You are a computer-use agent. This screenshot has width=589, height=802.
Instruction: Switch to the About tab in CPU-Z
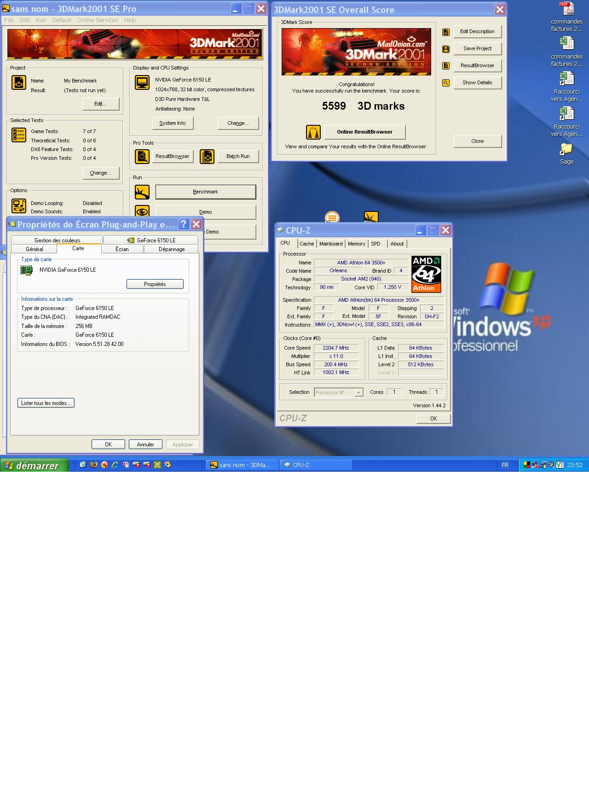tap(397, 244)
